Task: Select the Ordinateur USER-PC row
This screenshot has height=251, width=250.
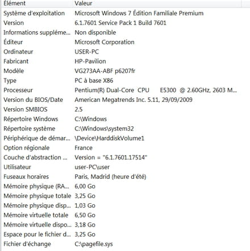Action: (126, 52)
